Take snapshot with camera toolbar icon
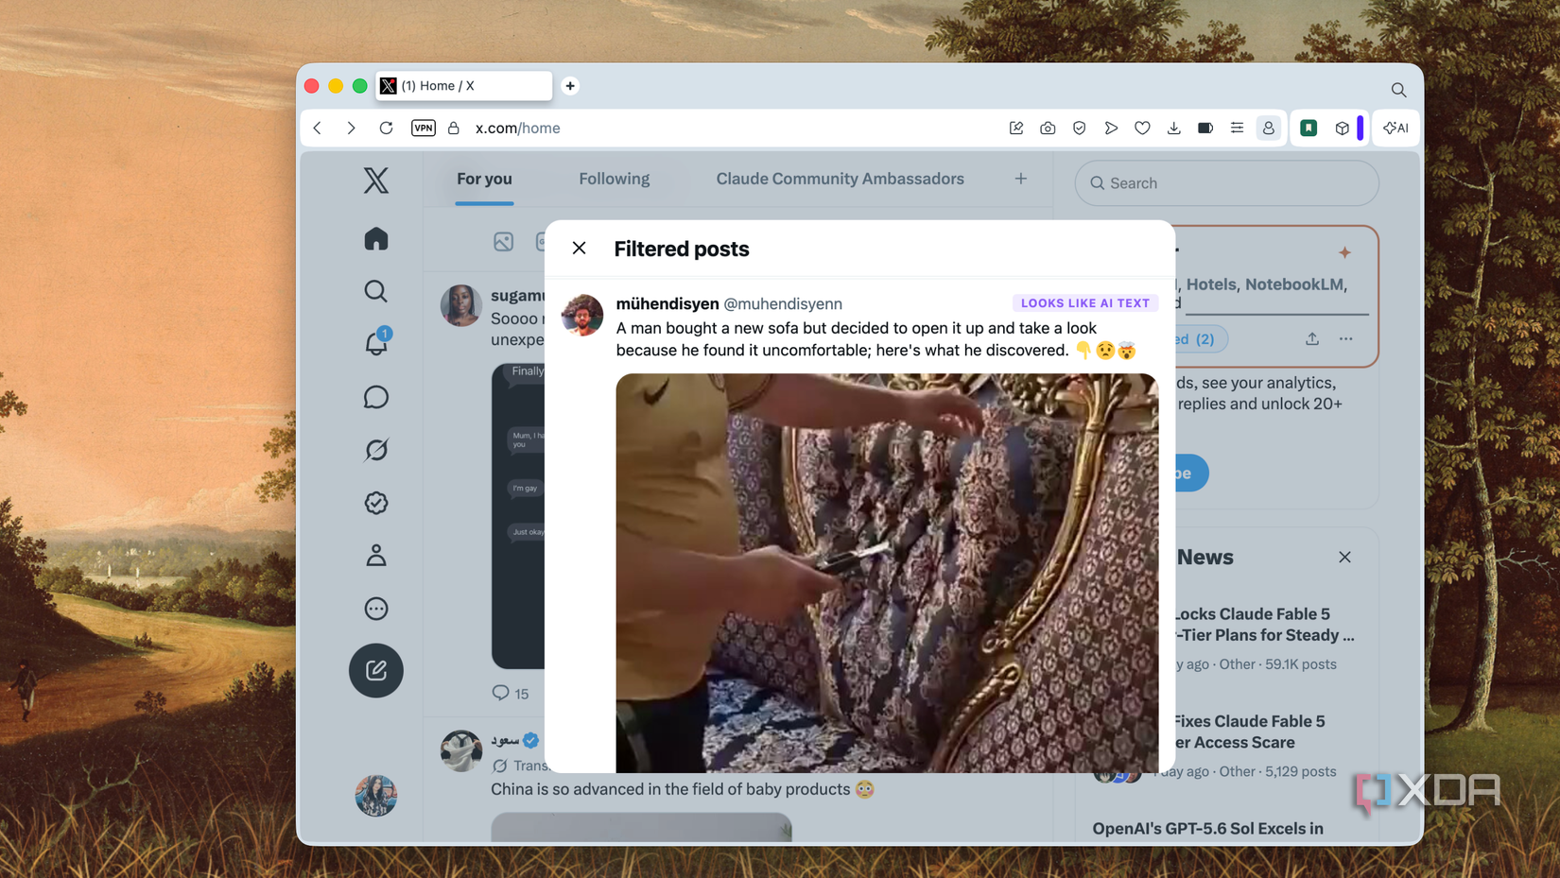Viewport: 1560px width, 878px height. coord(1048,128)
